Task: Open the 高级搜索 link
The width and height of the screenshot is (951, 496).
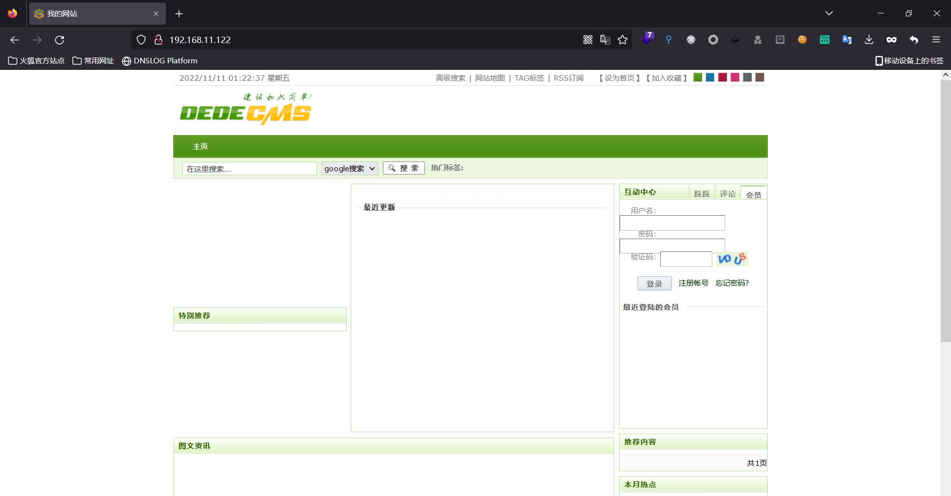Action: (451, 78)
